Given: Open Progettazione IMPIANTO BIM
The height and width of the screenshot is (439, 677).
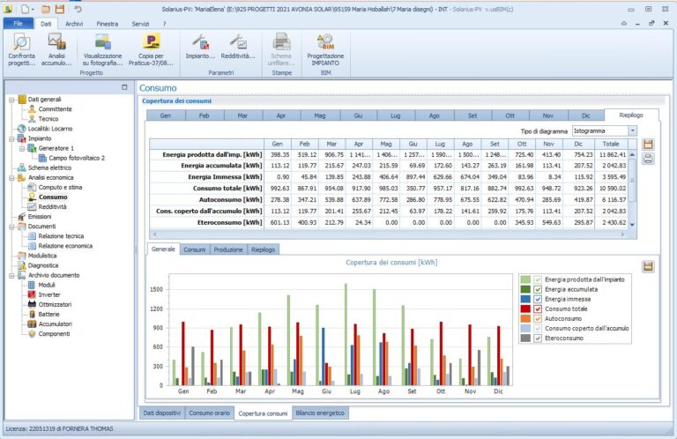Looking at the screenshot, I should tap(325, 49).
